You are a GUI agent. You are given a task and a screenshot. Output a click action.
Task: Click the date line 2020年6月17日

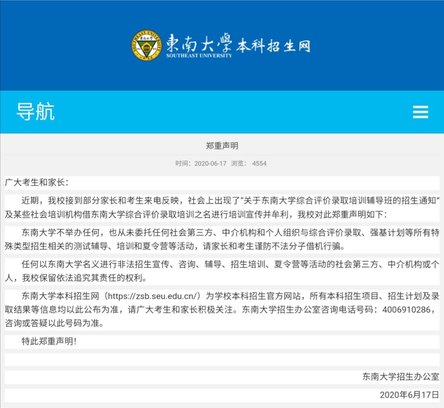pos(409,395)
